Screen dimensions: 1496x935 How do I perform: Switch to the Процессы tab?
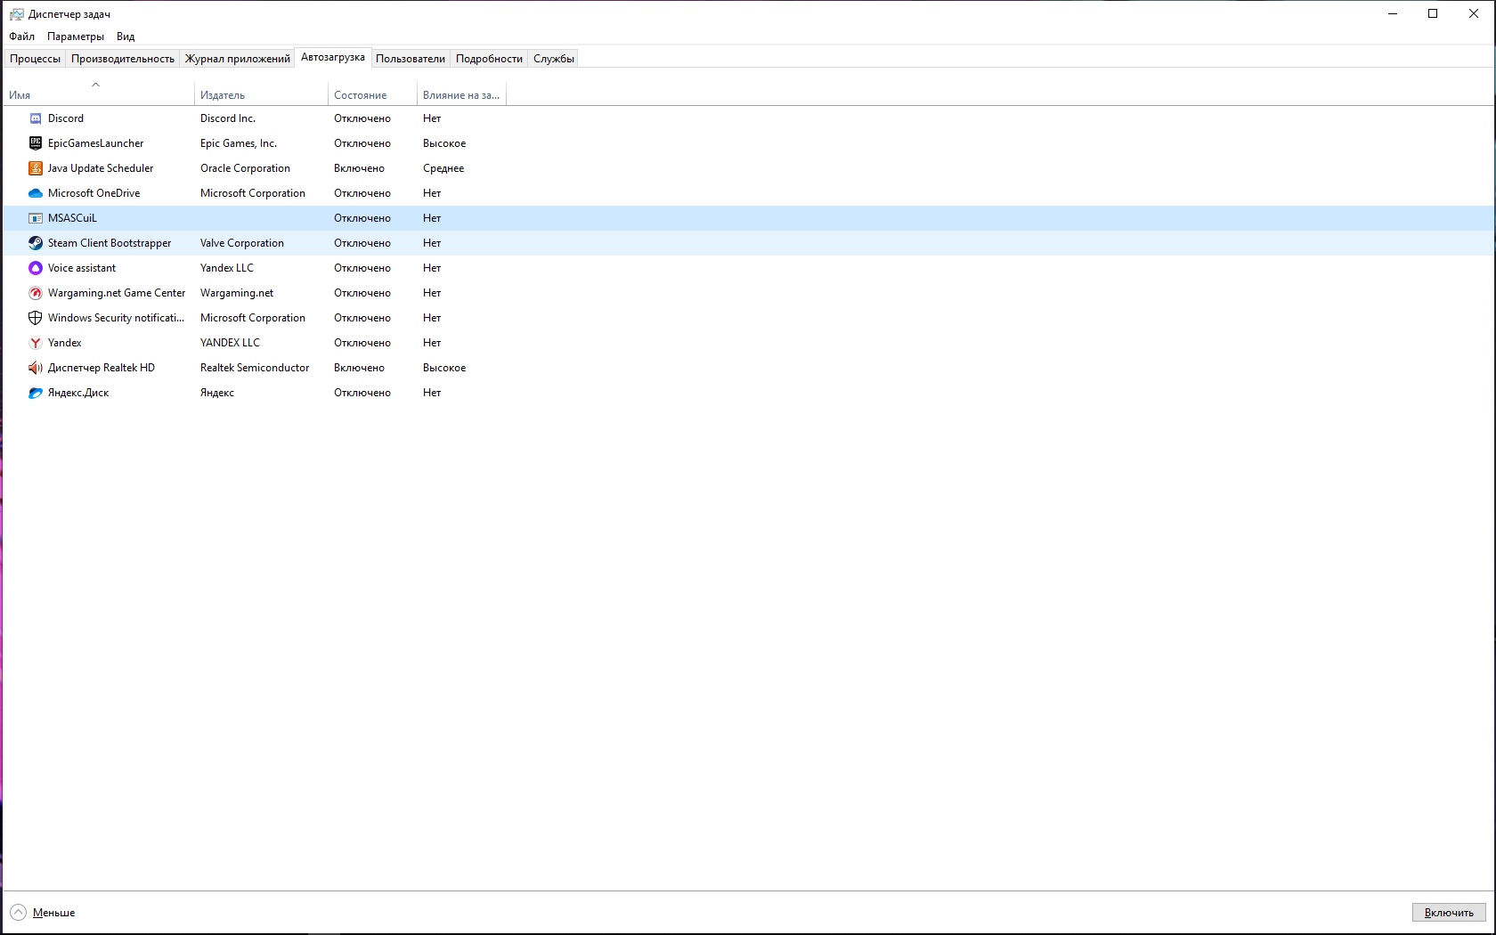[35, 59]
